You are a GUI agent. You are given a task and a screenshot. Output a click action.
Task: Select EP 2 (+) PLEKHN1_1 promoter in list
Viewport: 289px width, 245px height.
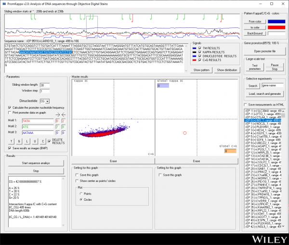(x=263, y=127)
